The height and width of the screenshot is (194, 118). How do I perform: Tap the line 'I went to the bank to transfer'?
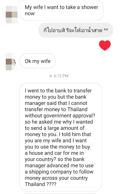58,91
